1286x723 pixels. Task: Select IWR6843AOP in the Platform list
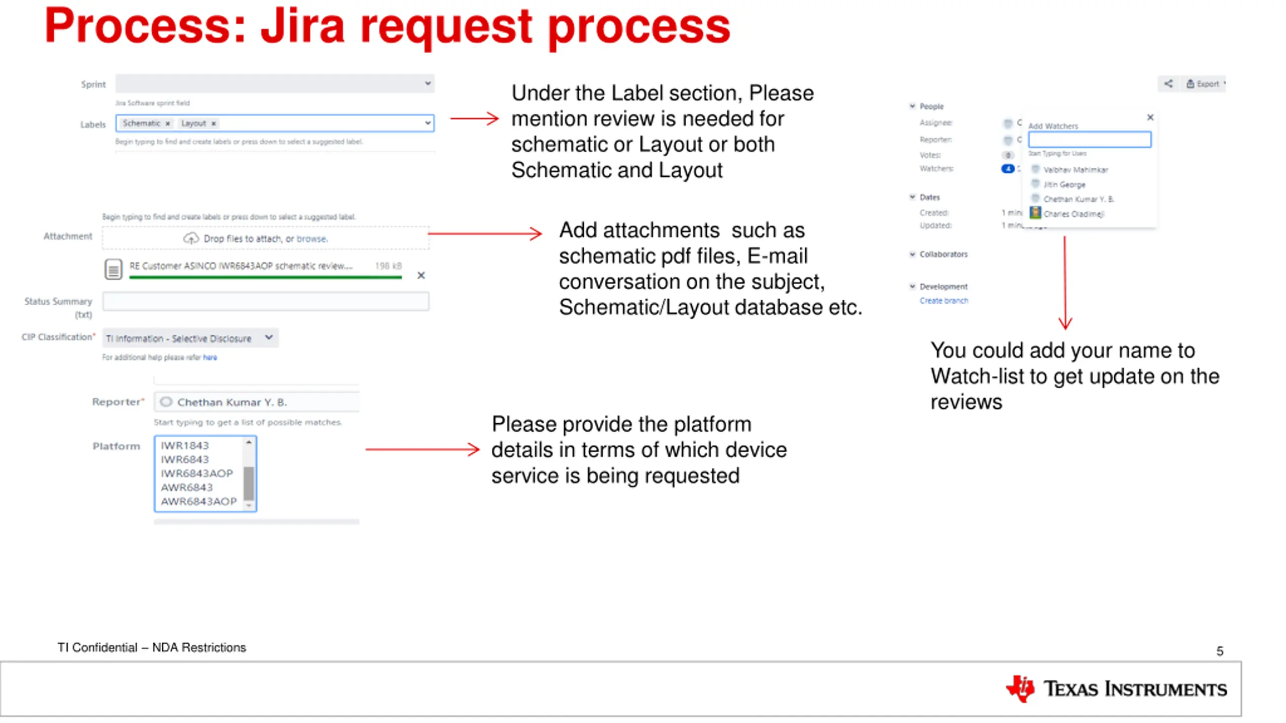[197, 473]
